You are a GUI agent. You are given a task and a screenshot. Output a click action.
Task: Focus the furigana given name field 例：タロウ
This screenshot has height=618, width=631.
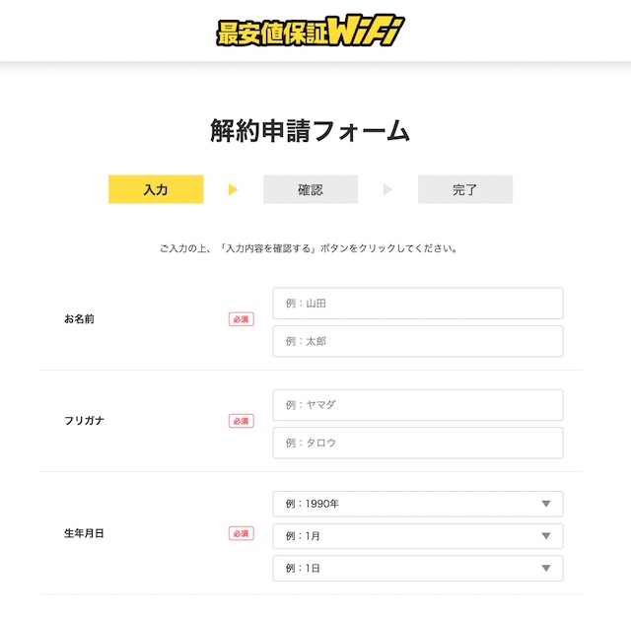pos(418,443)
